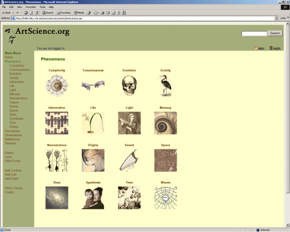Open the Neuroscience neurons thumbnail
Viewport: 290px width, 232px height.
(57, 160)
